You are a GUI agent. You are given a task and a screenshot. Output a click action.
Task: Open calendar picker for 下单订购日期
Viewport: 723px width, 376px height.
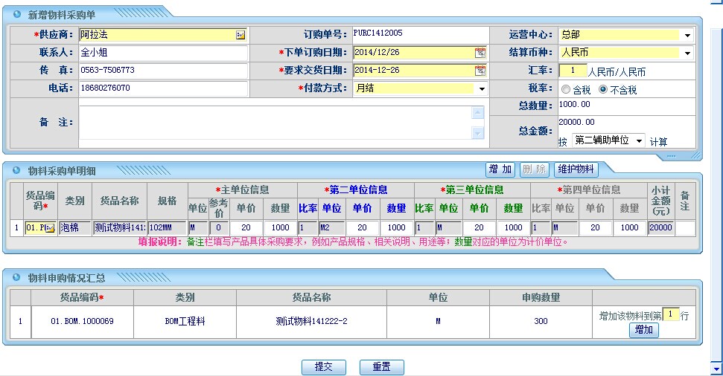[x=480, y=53]
